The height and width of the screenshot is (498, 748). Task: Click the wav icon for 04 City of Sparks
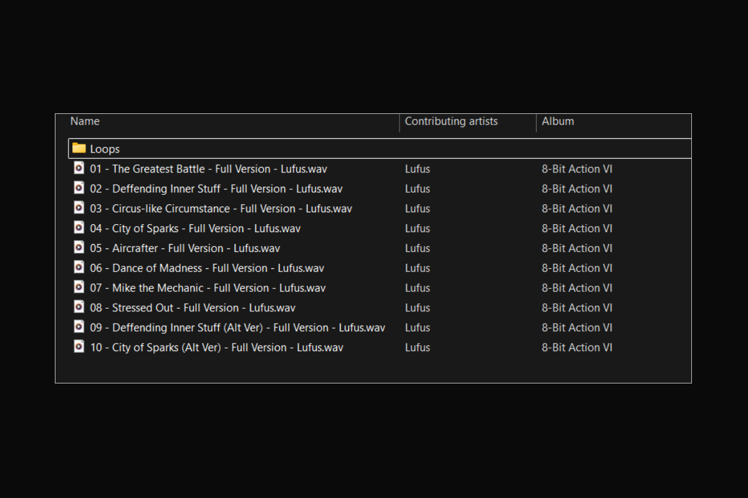79,228
